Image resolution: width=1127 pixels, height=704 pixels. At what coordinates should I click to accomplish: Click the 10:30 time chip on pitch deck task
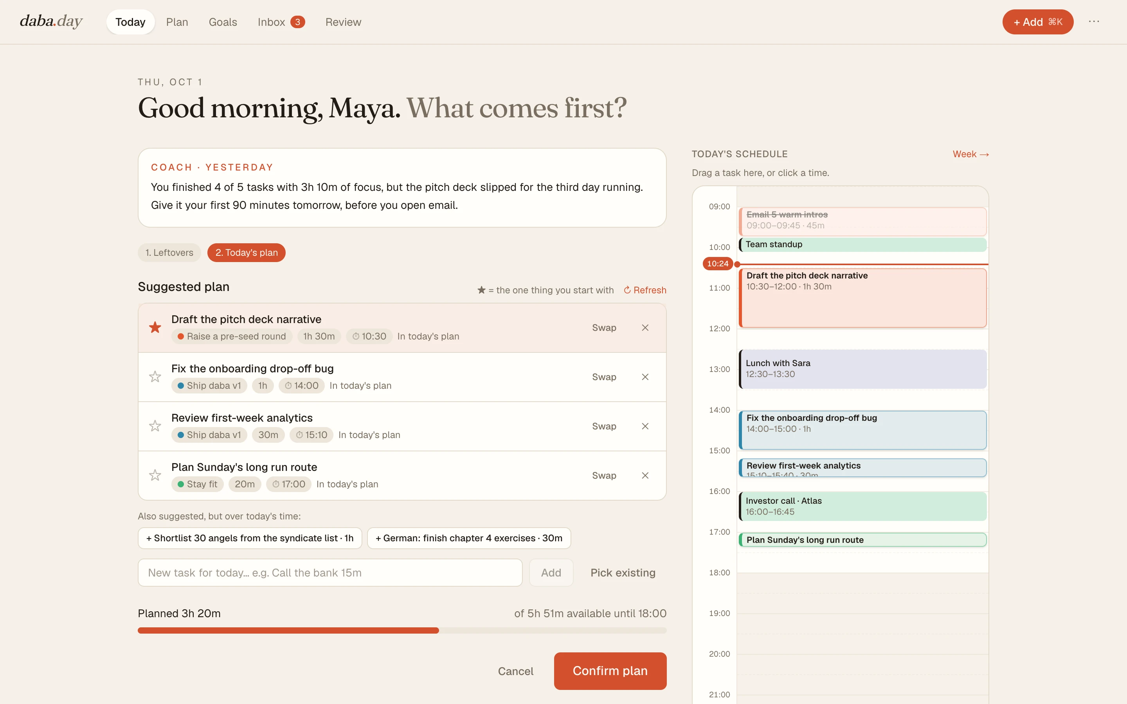tap(369, 336)
